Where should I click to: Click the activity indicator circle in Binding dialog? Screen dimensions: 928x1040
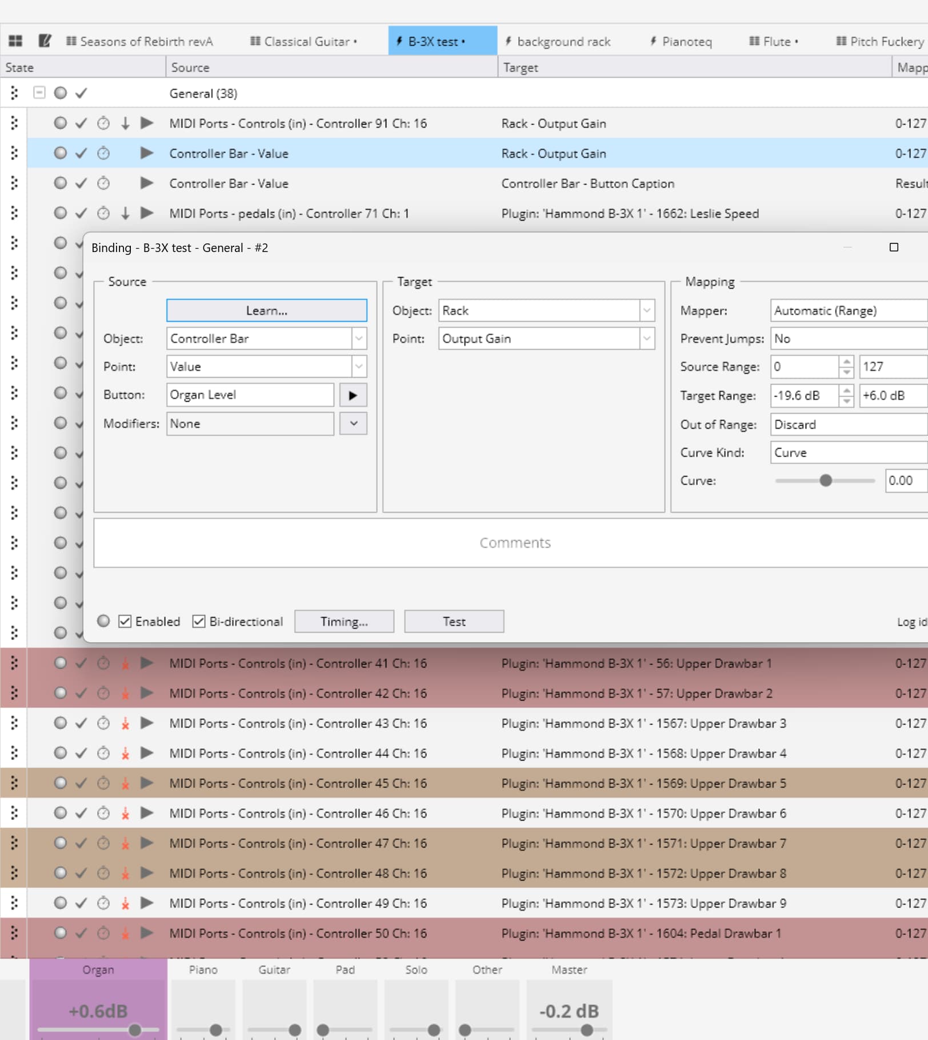[103, 621]
